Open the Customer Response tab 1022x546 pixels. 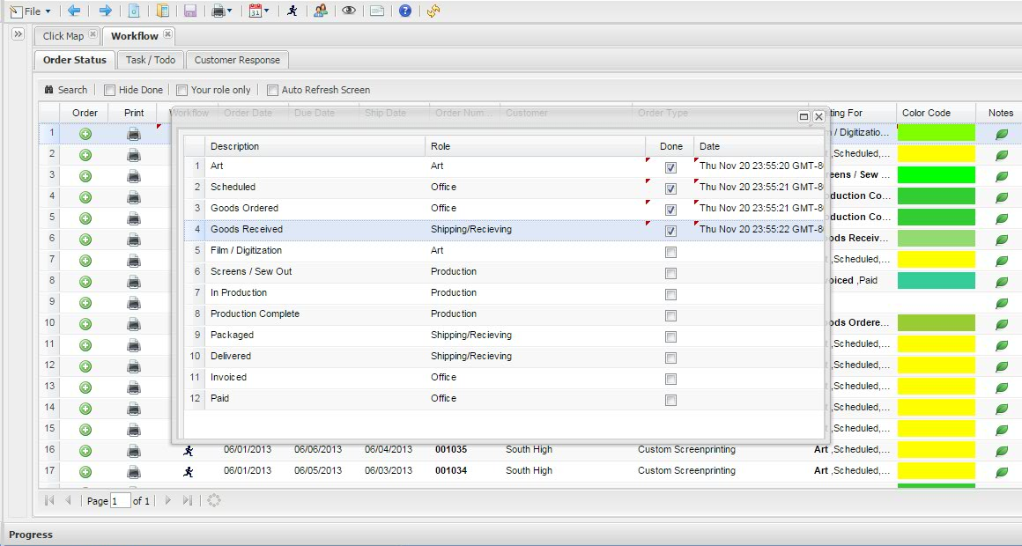coord(237,60)
